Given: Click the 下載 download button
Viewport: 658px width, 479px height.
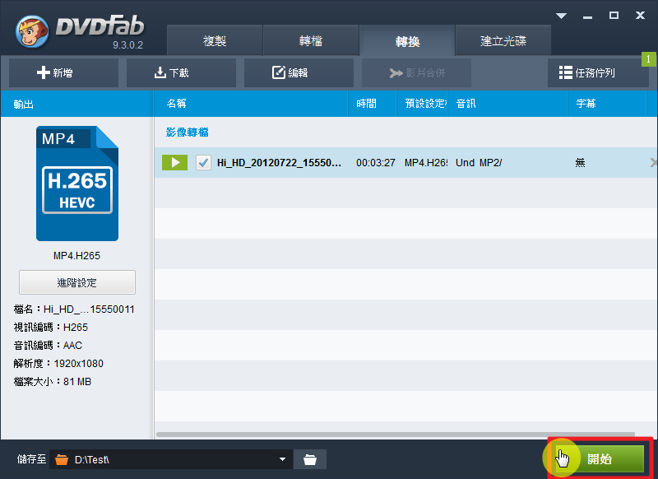Looking at the screenshot, I should pos(171,72).
